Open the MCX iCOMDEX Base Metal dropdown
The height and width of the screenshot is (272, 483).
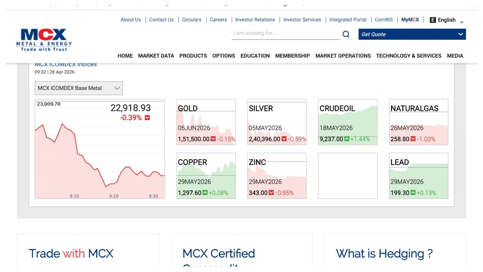coord(78,88)
